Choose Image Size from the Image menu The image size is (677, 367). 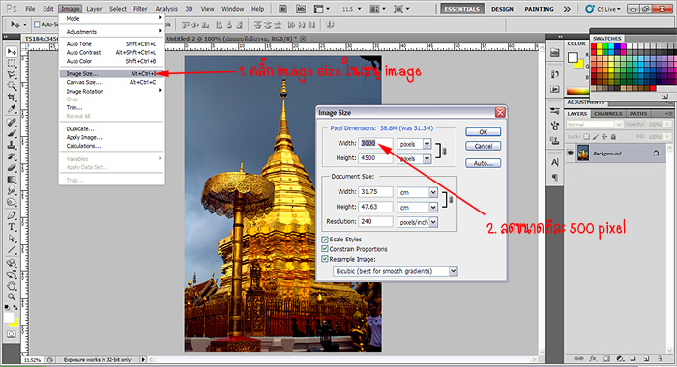coord(112,73)
